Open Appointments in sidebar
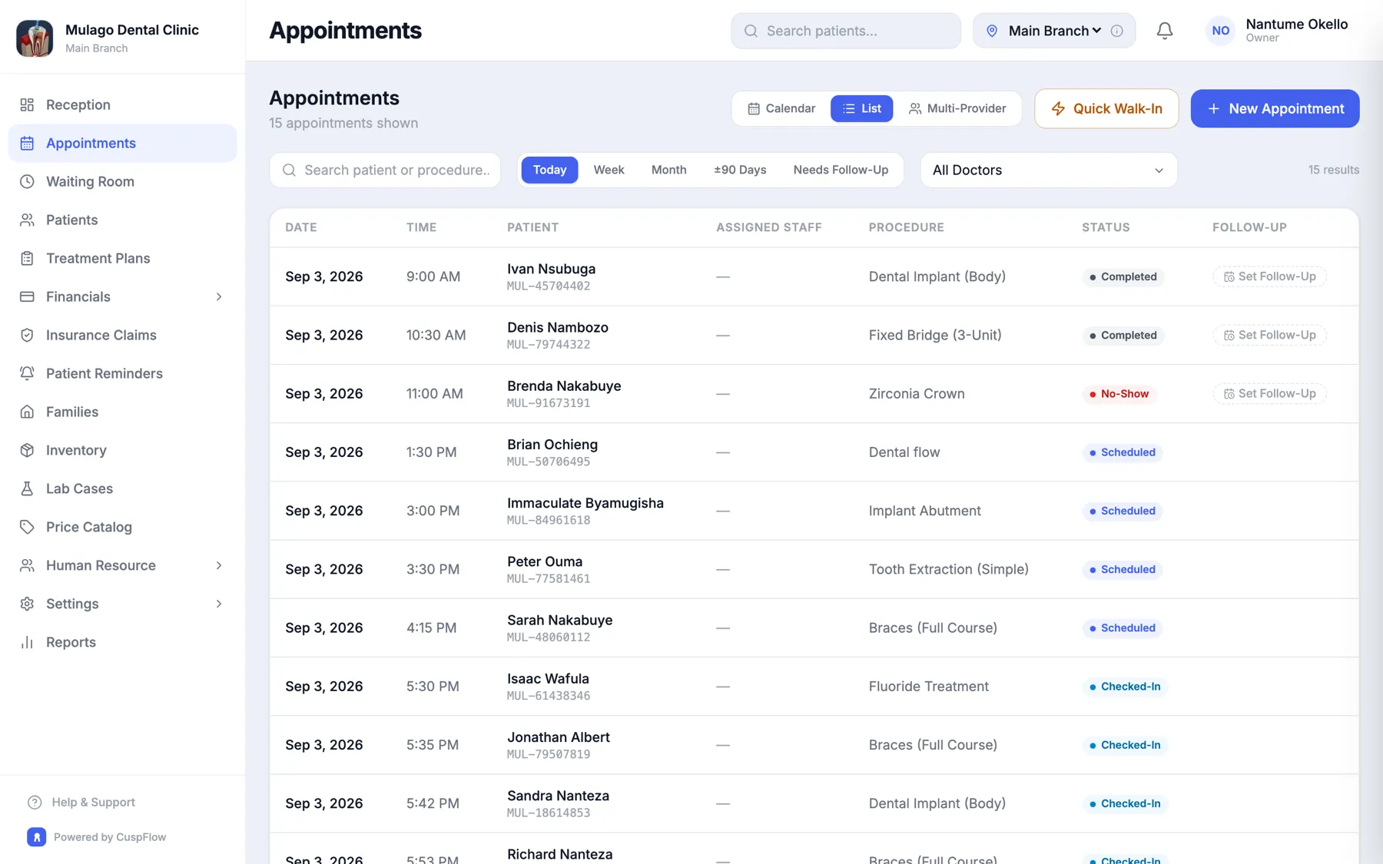1383x864 pixels. [x=123, y=143]
